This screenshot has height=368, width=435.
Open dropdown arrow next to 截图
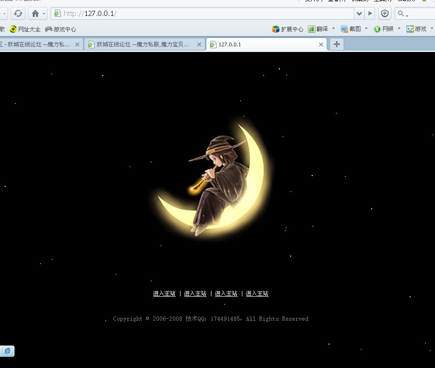(x=367, y=29)
